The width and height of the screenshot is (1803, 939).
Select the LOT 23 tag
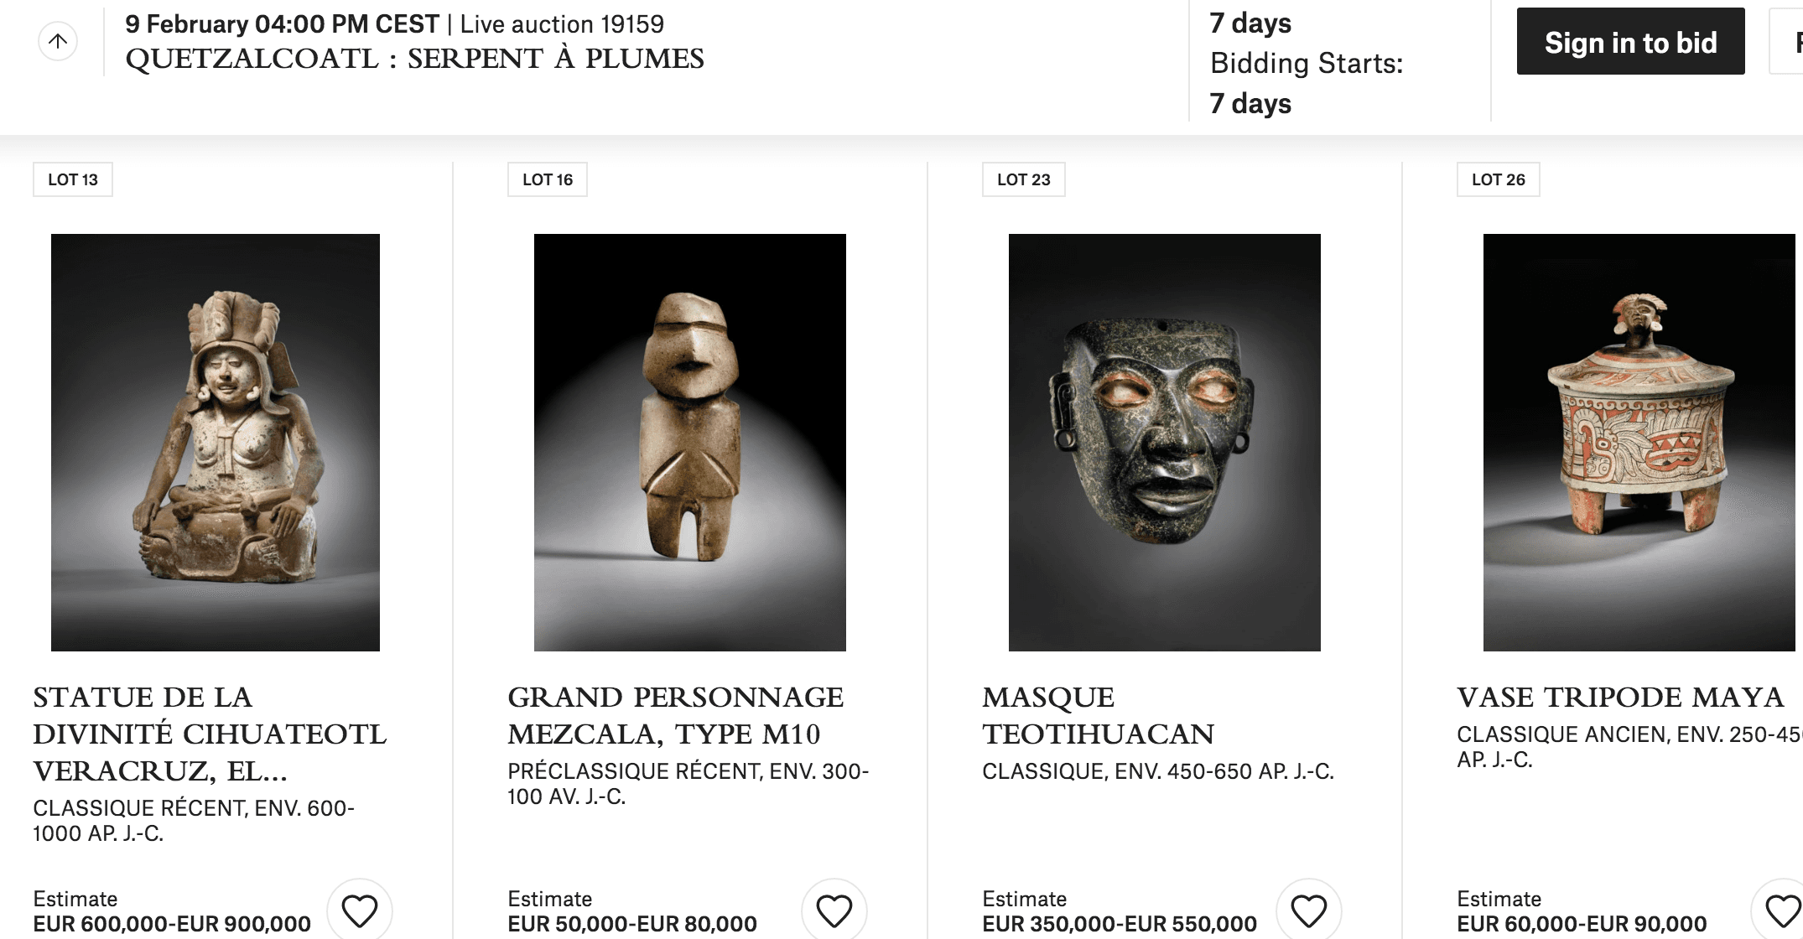point(1023,179)
